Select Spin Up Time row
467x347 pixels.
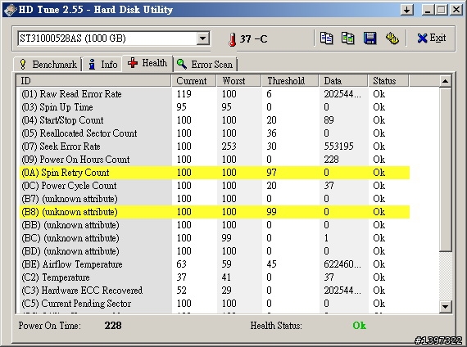pos(215,107)
